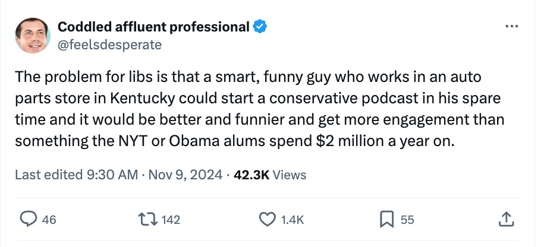Click the 142 reposts count

(x=171, y=220)
